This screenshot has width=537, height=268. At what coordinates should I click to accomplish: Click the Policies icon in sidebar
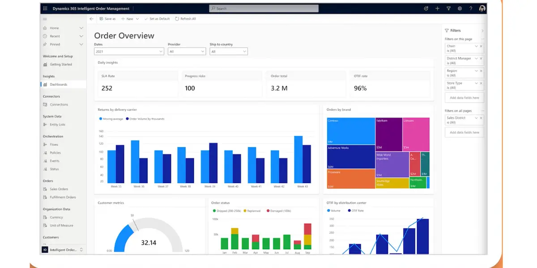pyautogui.click(x=45, y=153)
